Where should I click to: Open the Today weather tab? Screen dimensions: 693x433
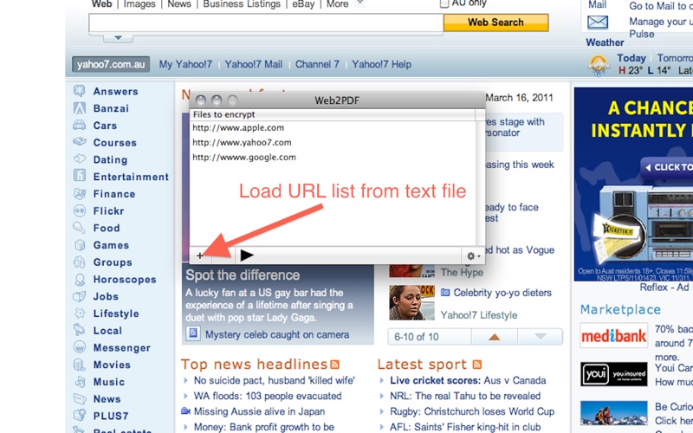pyautogui.click(x=631, y=58)
